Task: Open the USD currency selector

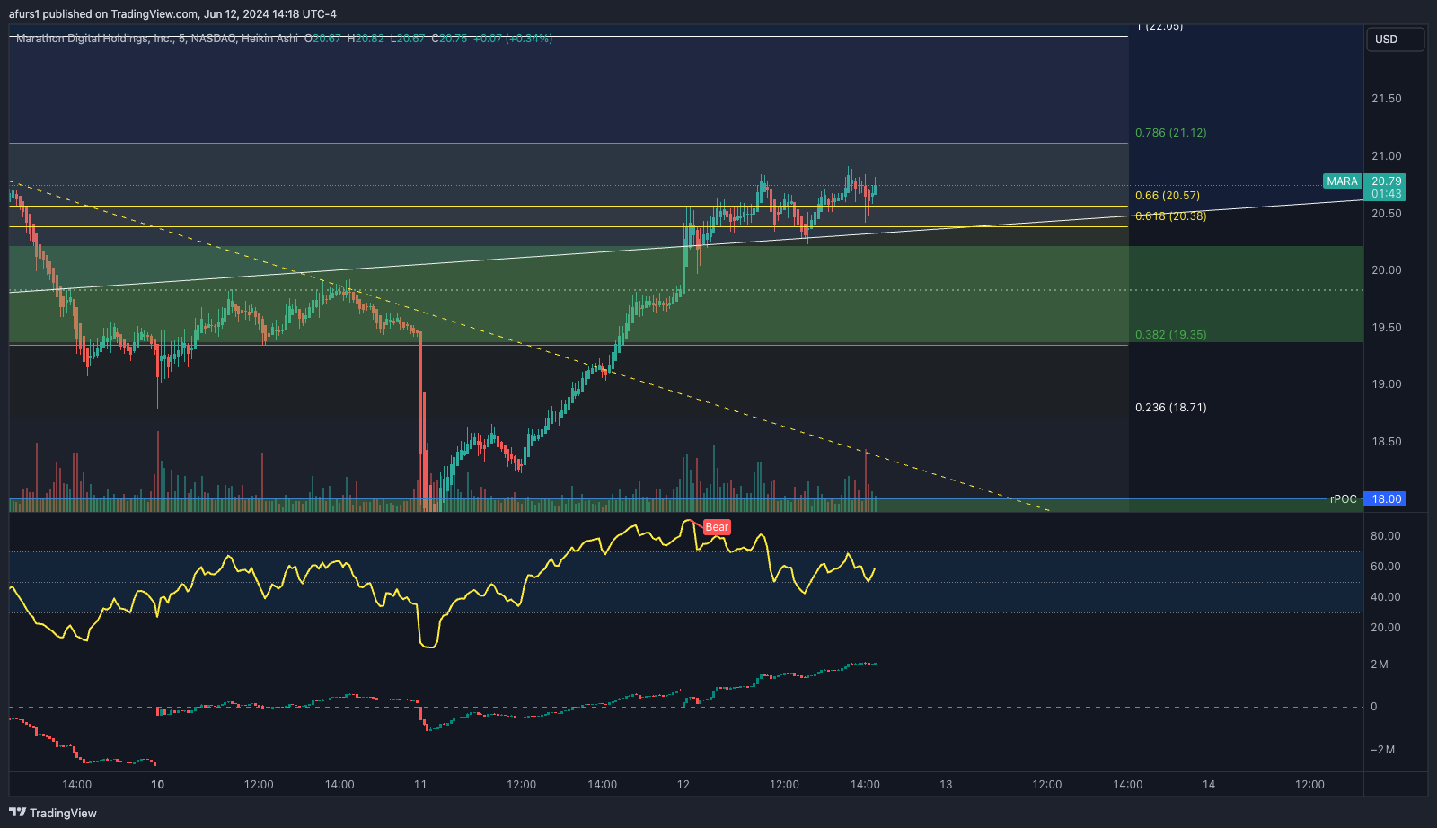Action: 1395,40
